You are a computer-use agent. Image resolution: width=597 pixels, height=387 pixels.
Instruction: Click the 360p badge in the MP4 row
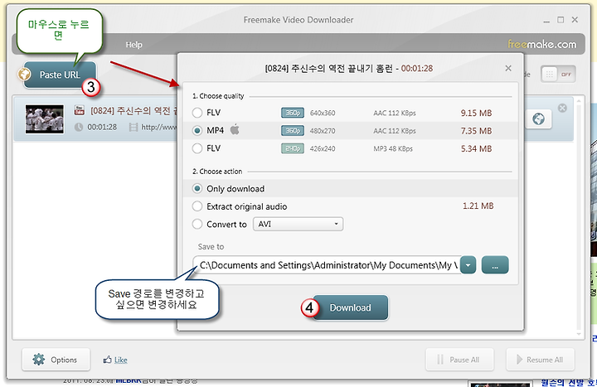(x=293, y=131)
